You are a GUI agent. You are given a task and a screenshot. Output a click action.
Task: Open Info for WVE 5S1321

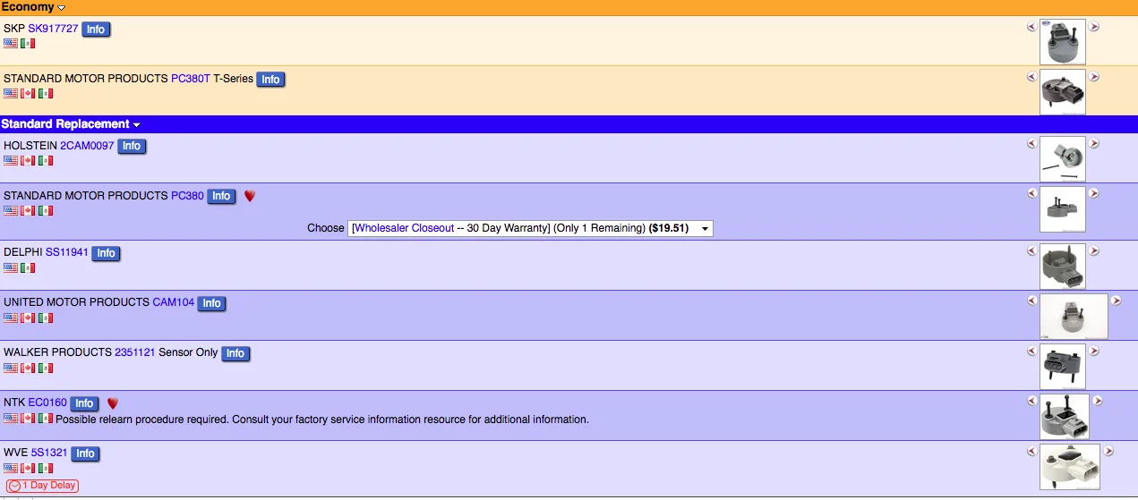click(x=85, y=453)
